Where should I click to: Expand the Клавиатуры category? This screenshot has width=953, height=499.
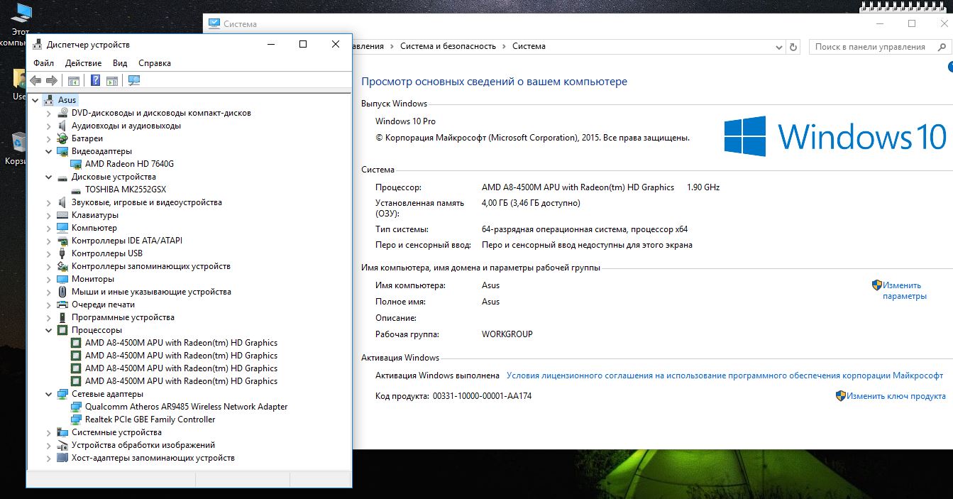[48, 215]
